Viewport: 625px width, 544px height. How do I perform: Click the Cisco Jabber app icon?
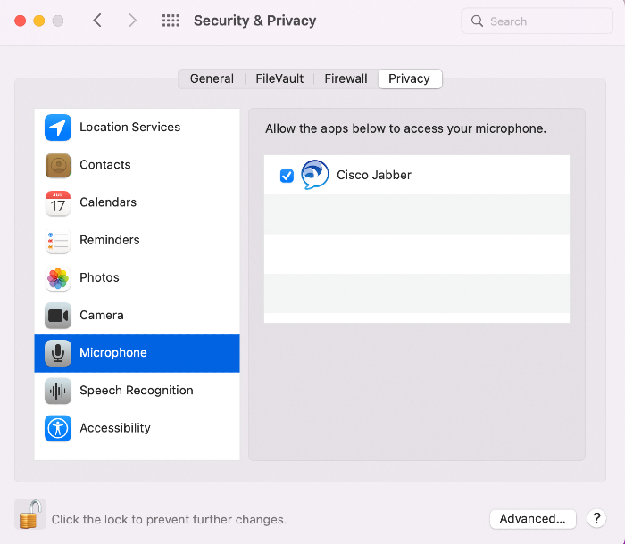[314, 175]
